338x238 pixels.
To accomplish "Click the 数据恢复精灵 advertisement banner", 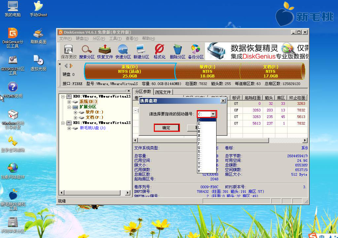I will pos(256,51).
